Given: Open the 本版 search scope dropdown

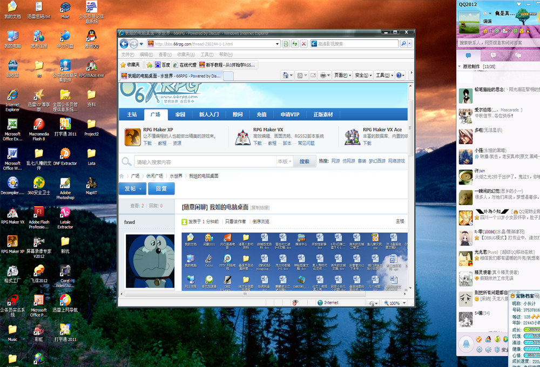Looking at the screenshot, I should 285,161.
